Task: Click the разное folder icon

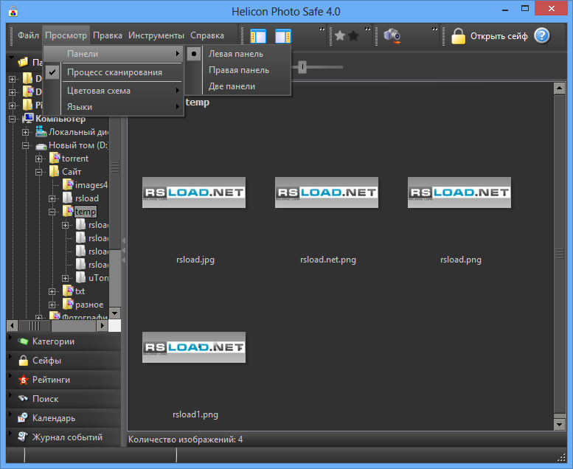Action: tap(68, 304)
